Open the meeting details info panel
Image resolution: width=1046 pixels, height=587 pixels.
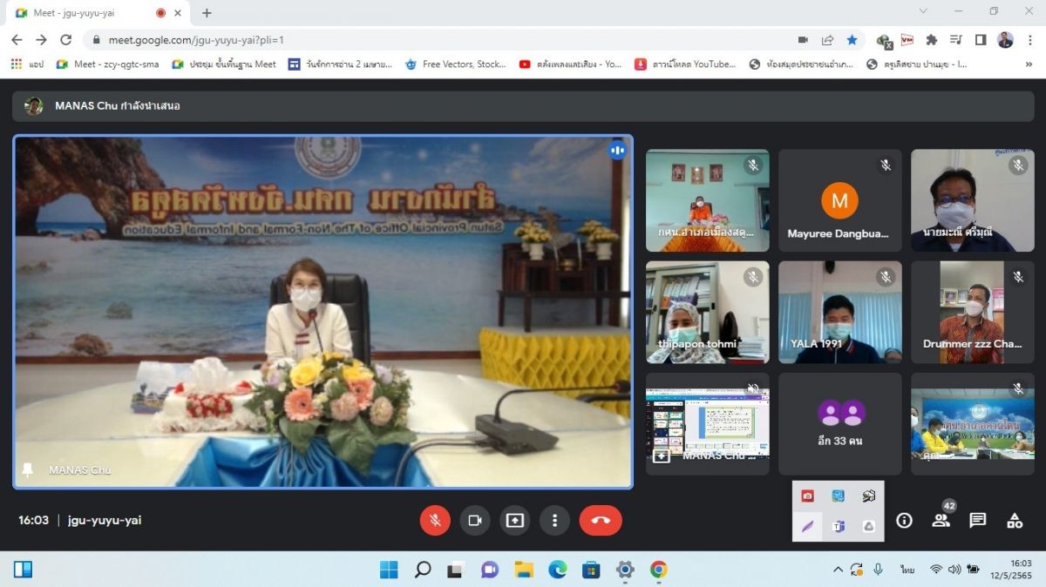click(x=904, y=520)
